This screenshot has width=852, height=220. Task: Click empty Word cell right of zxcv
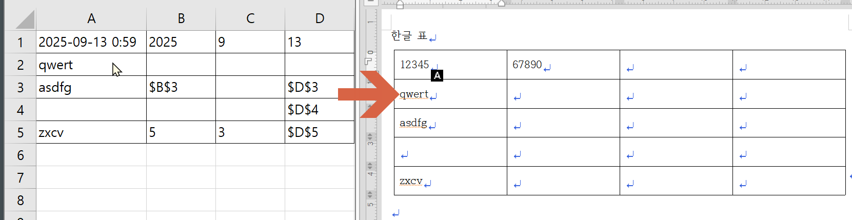(563, 181)
